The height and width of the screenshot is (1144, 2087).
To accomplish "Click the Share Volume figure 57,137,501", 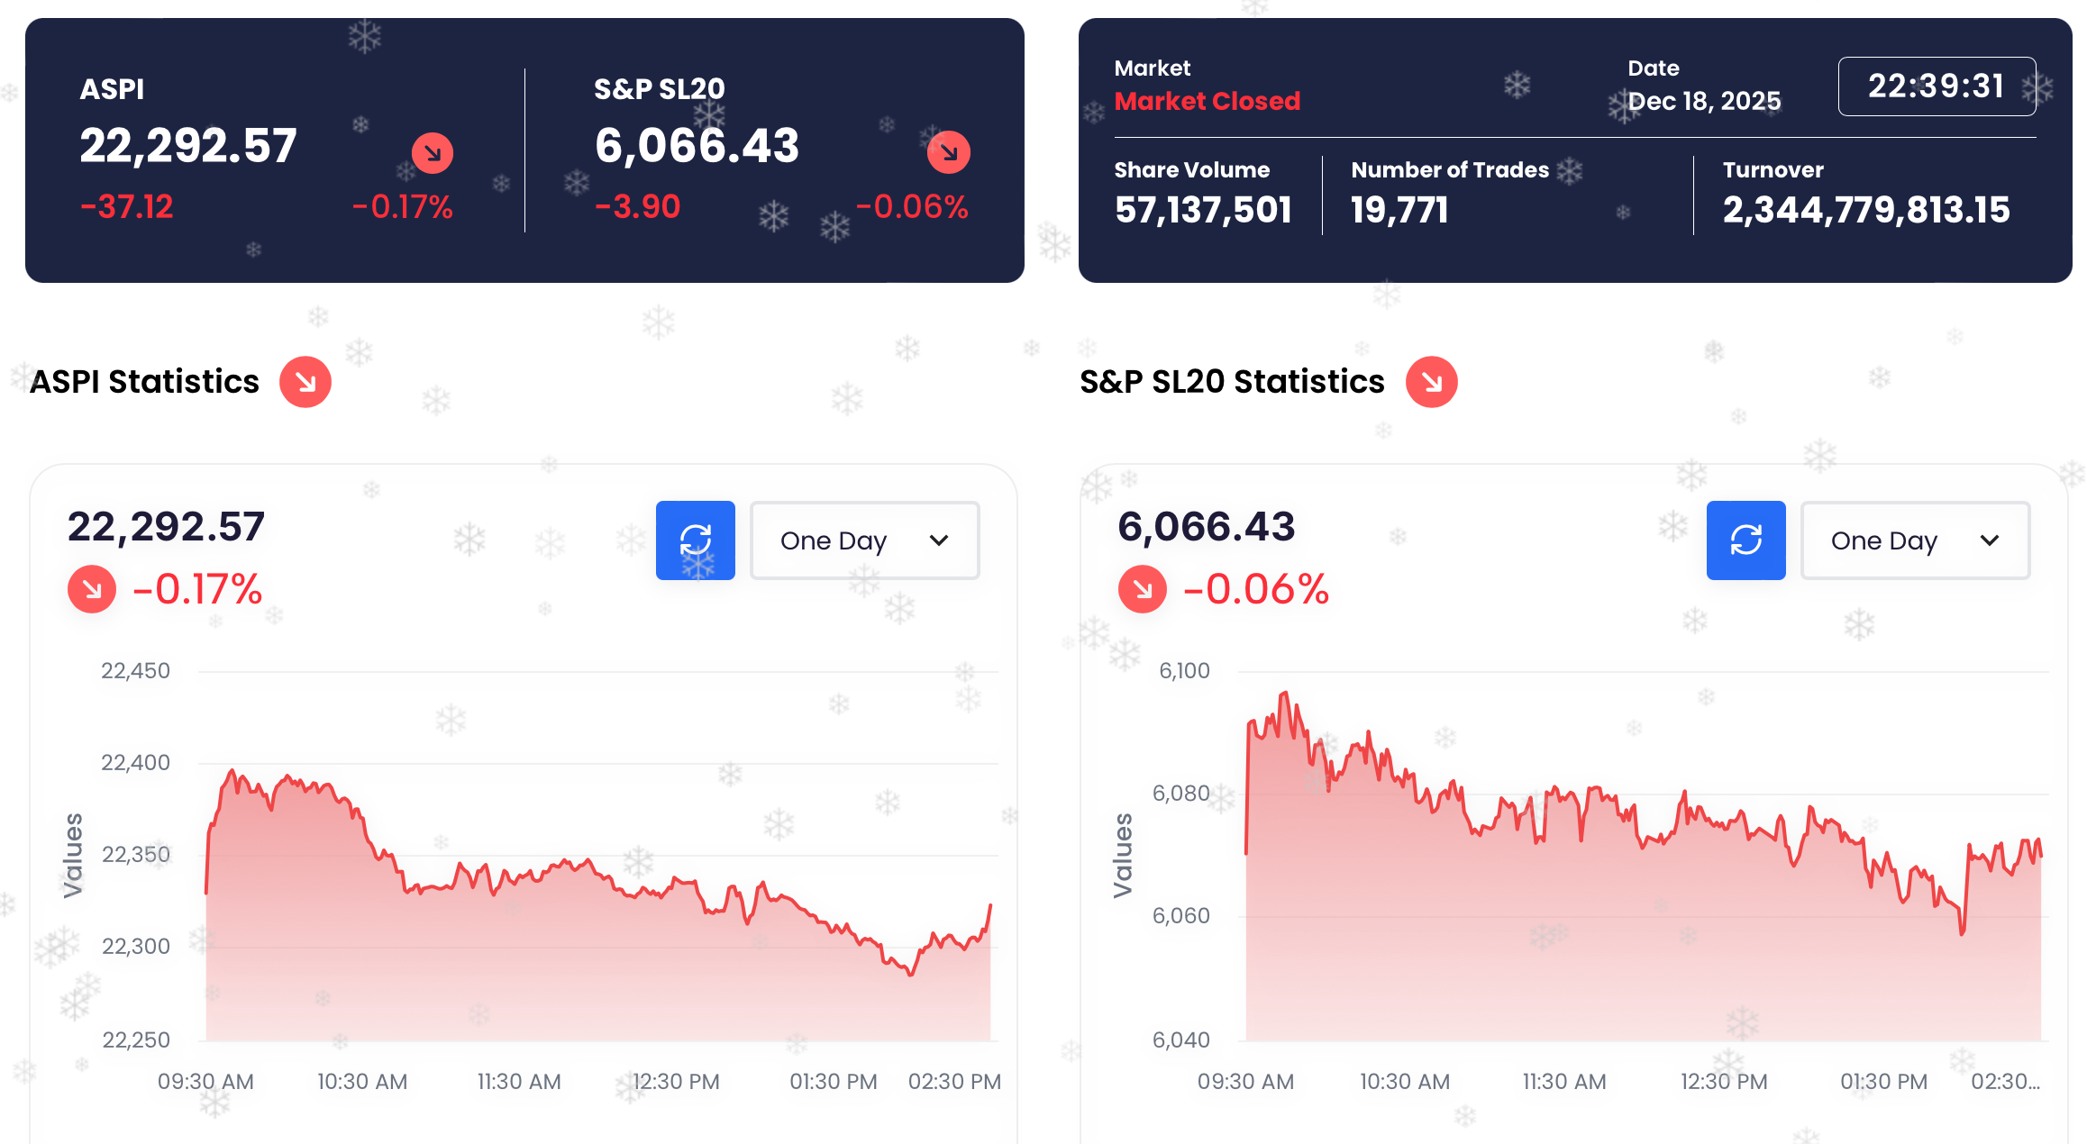I will click(1202, 210).
